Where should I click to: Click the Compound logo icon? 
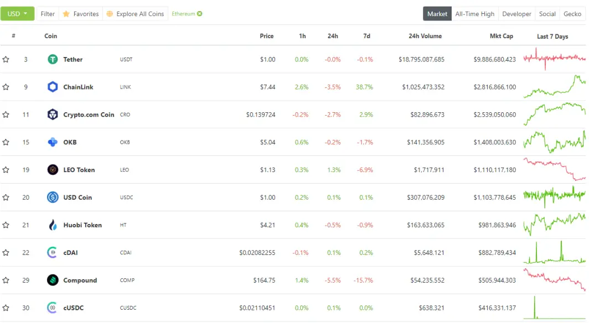pos(53,280)
